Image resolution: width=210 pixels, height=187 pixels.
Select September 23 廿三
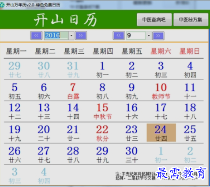(x=132, y=133)
